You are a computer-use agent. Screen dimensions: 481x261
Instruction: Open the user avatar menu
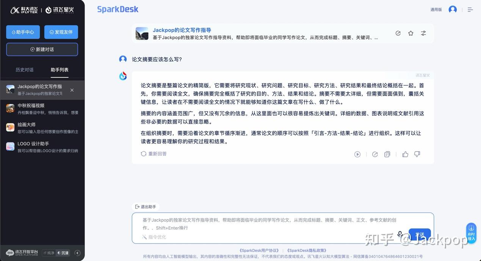(453, 9)
